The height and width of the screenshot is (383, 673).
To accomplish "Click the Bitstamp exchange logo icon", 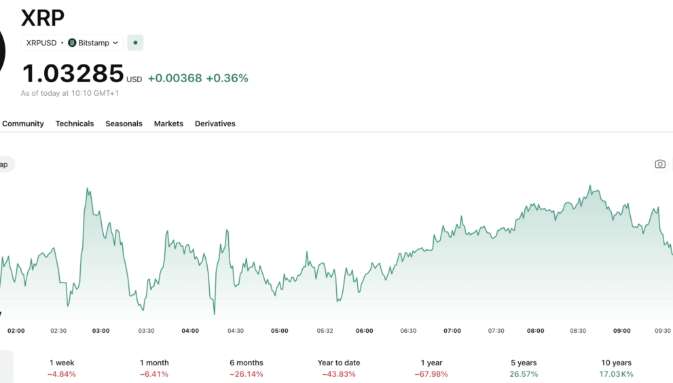I will click(x=72, y=43).
